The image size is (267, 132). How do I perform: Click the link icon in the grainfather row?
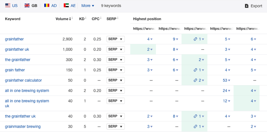click(x=195, y=39)
